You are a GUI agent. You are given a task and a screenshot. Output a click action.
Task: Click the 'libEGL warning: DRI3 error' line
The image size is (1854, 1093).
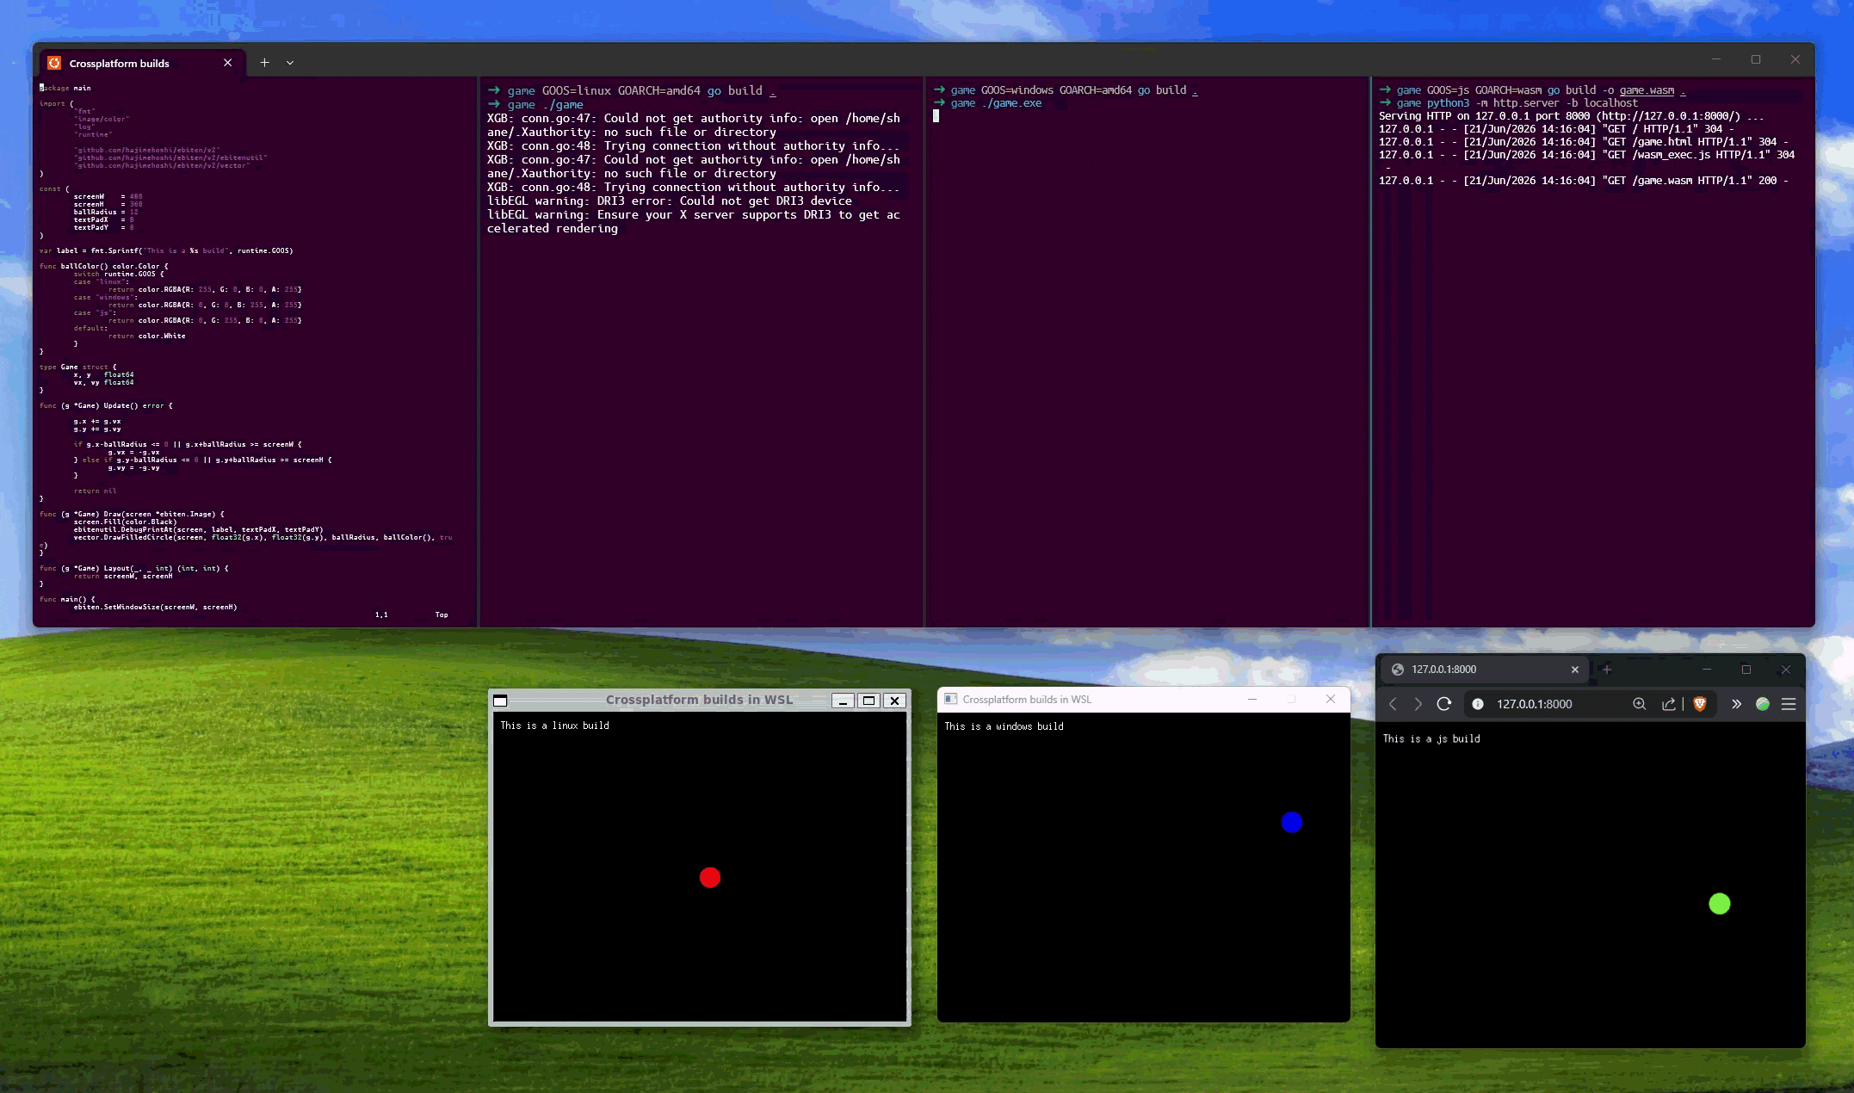670,201
